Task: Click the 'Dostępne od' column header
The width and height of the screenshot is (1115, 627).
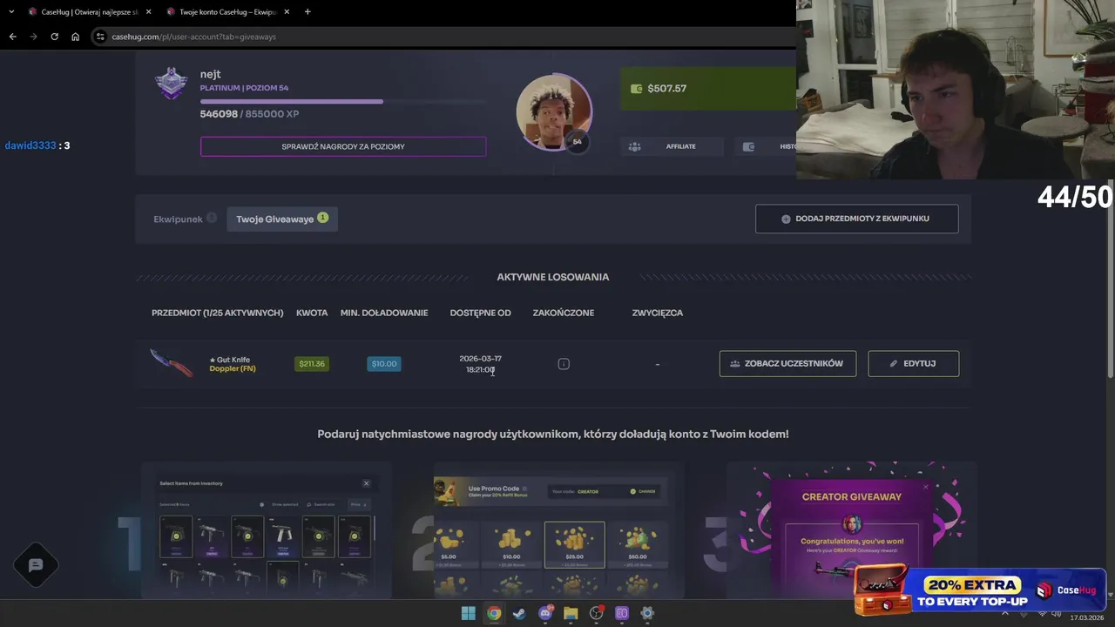Action: [480, 313]
